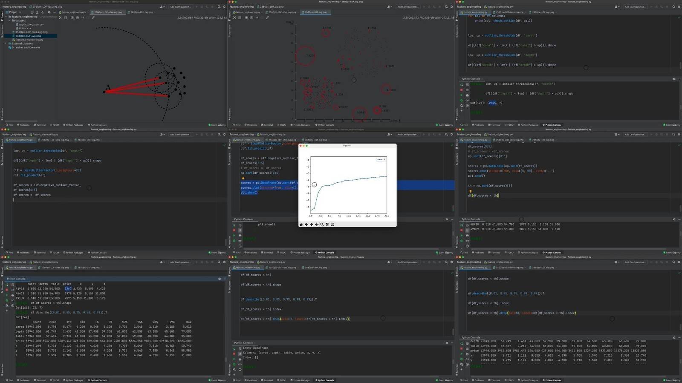This screenshot has width=682, height=383.
Task: Open Problems tool tab in Out[124] console window
Action: (x=478, y=125)
